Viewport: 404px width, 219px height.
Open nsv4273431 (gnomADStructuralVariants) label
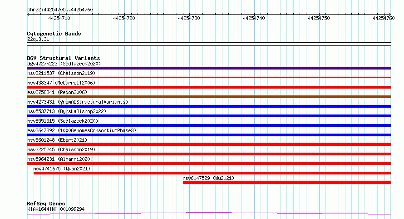(x=78, y=102)
